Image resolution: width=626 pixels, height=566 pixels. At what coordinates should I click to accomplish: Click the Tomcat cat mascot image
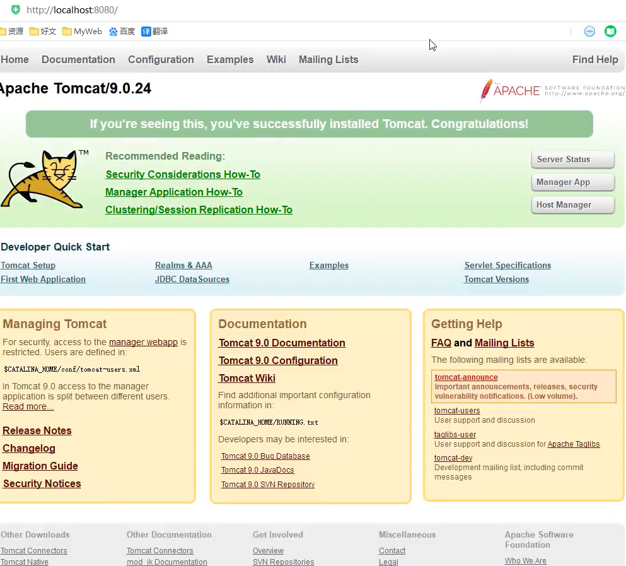coord(44,179)
